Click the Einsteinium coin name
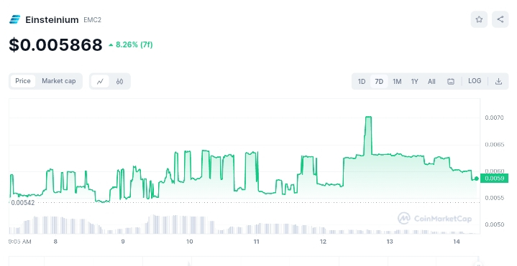This screenshot has height=266, width=517. [52, 20]
